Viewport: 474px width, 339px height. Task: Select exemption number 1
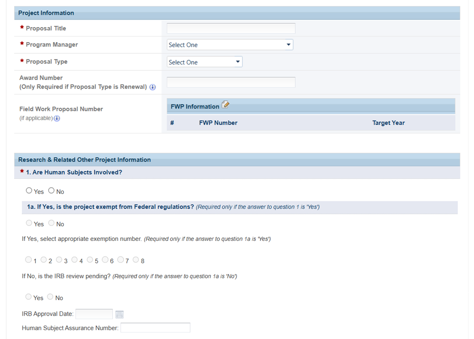click(x=28, y=259)
